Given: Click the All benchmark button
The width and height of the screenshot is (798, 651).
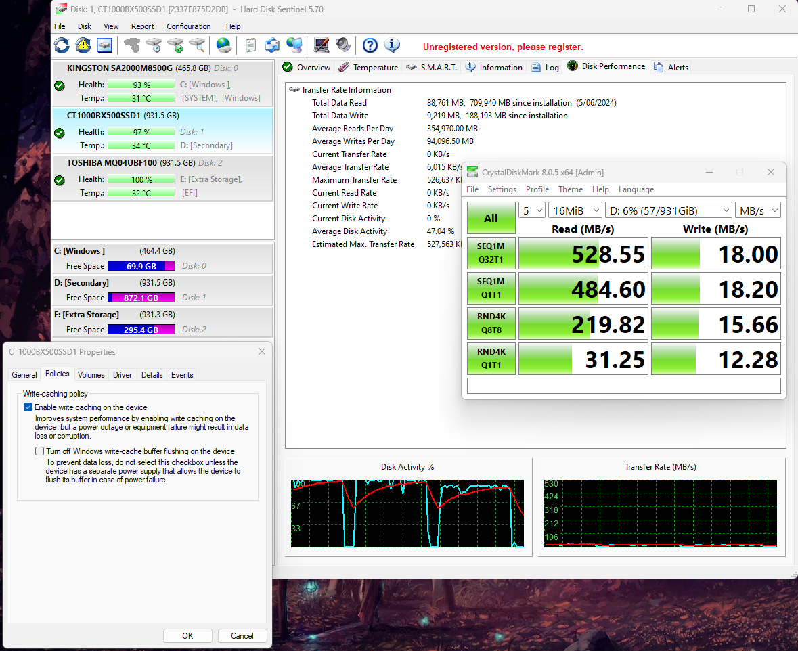Looking at the screenshot, I should tap(491, 218).
